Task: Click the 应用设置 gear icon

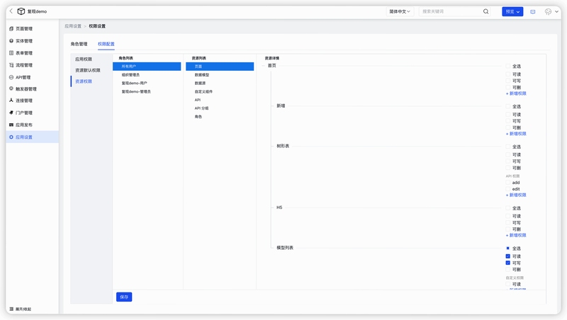Action: click(11, 137)
